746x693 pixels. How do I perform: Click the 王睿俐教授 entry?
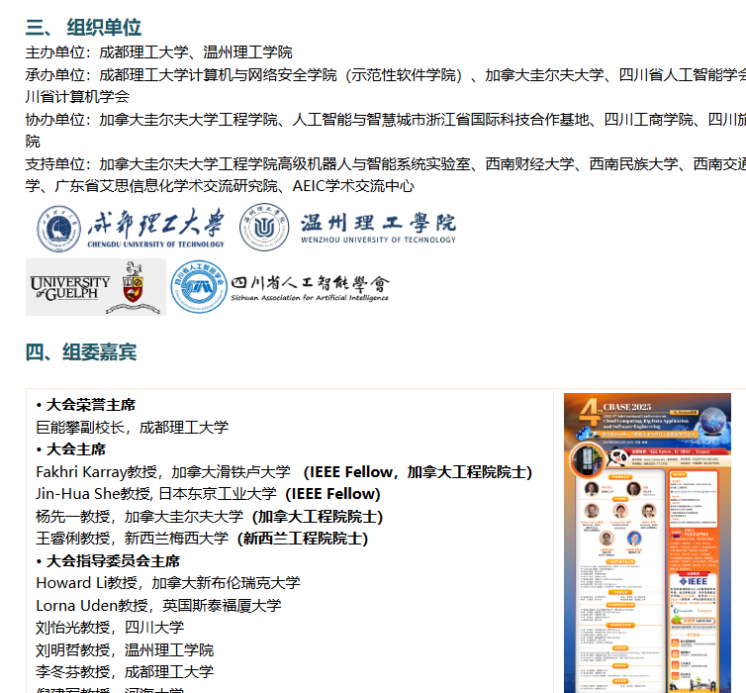(202, 539)
